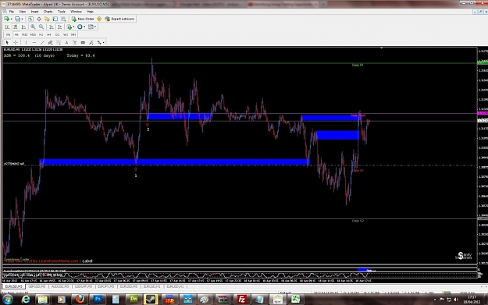
Task: Select the horizontal line tool
Action: click(x=34, y=42)
